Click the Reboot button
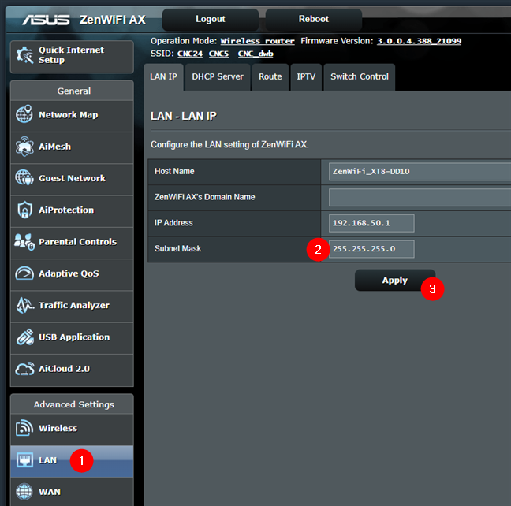The width and height of the screenshot is (511, 506). click(x=314, y=20)
